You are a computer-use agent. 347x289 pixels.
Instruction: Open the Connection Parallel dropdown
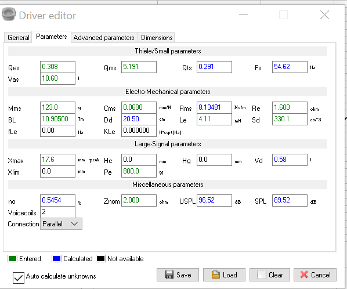61,224
